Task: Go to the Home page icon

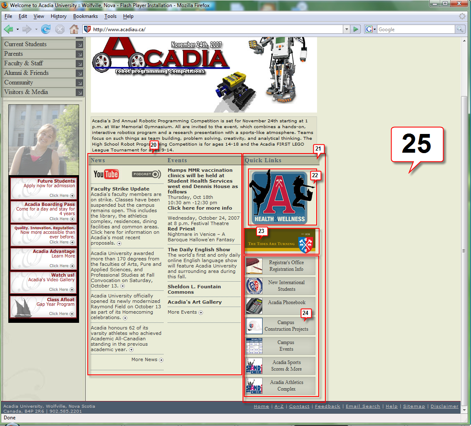Action: pyautogui.click(x=74, y=29)
